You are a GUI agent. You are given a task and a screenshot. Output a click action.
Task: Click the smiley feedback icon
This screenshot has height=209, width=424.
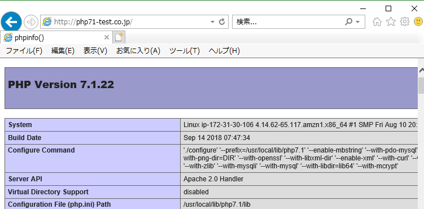click(x=418, y=22)
